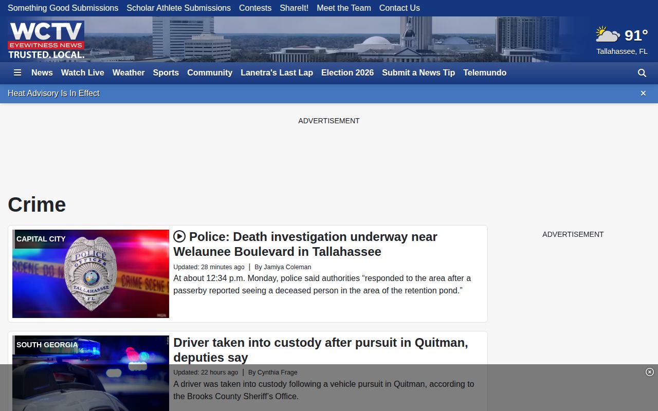Open Something Good Submissions link
The image size is (658, 411).
tap(63, 8)
